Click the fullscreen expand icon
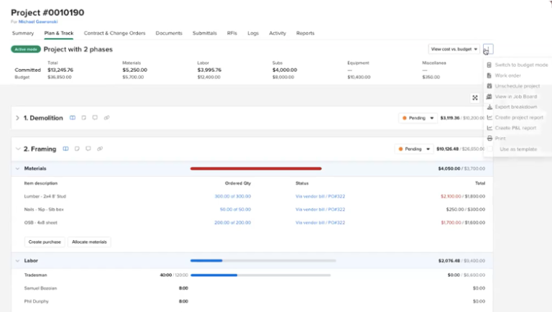 475,98
